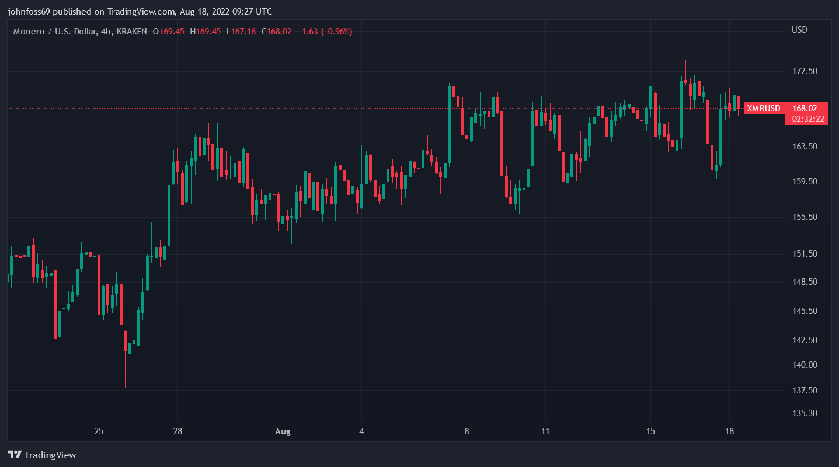Click the 4 date axis label
The height and width of the screenshot is (467, 839).
[x=361, y=431]
